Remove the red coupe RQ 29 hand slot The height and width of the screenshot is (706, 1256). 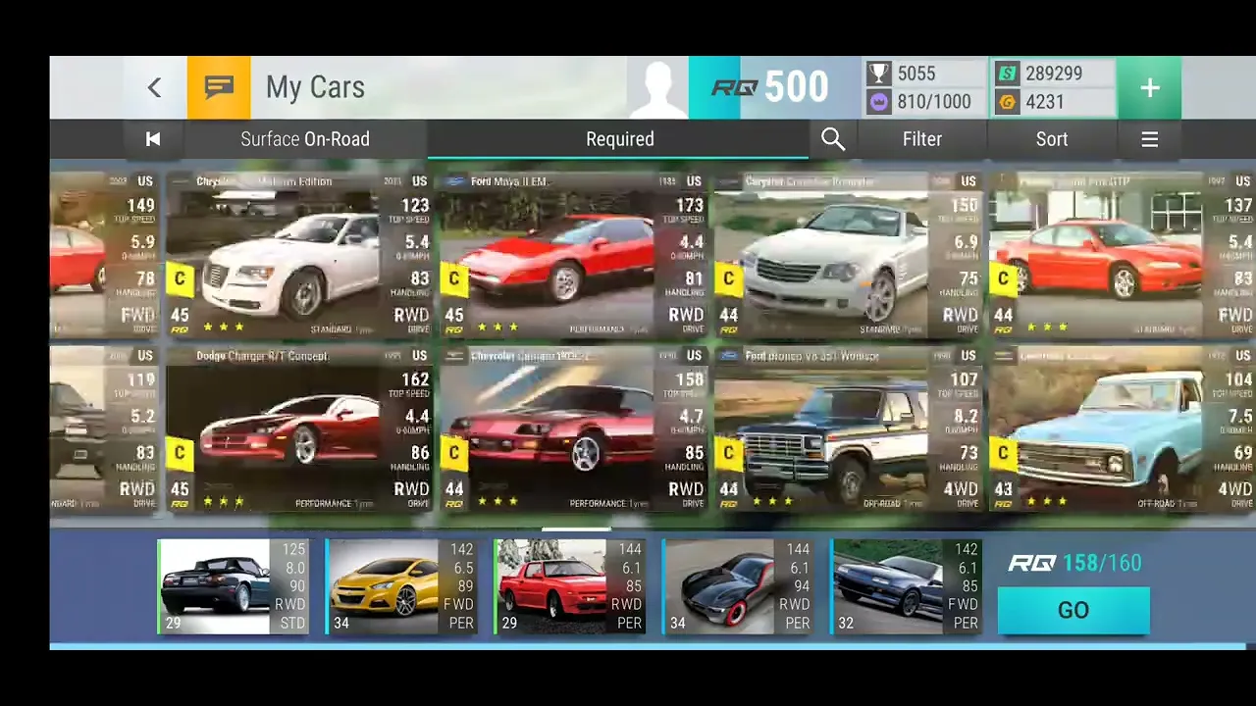570,585
